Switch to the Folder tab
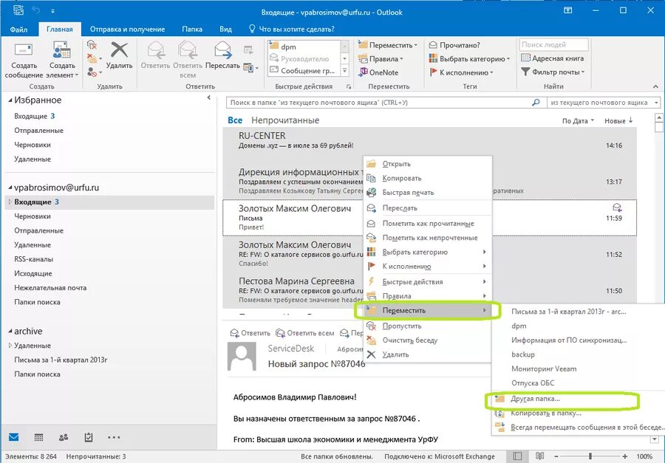Image resolution: width=665 pixels, height=463 pixels. point(192,30)
